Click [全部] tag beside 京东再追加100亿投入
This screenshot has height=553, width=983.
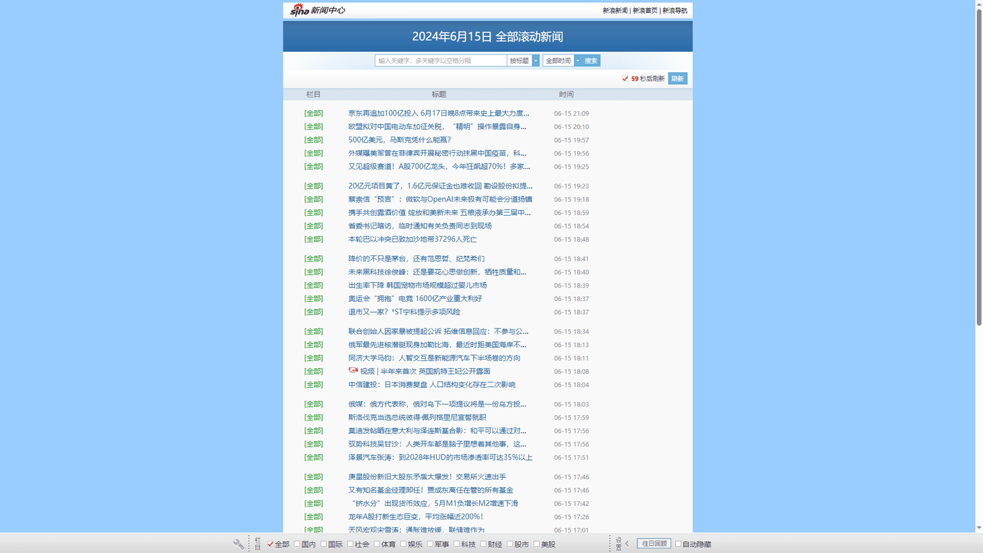[x=313, y=113]
